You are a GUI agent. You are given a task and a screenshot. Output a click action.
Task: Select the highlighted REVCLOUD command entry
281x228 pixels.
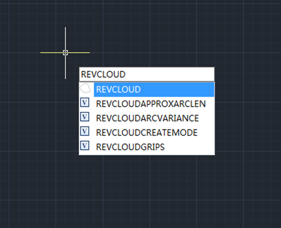(118, 89)
